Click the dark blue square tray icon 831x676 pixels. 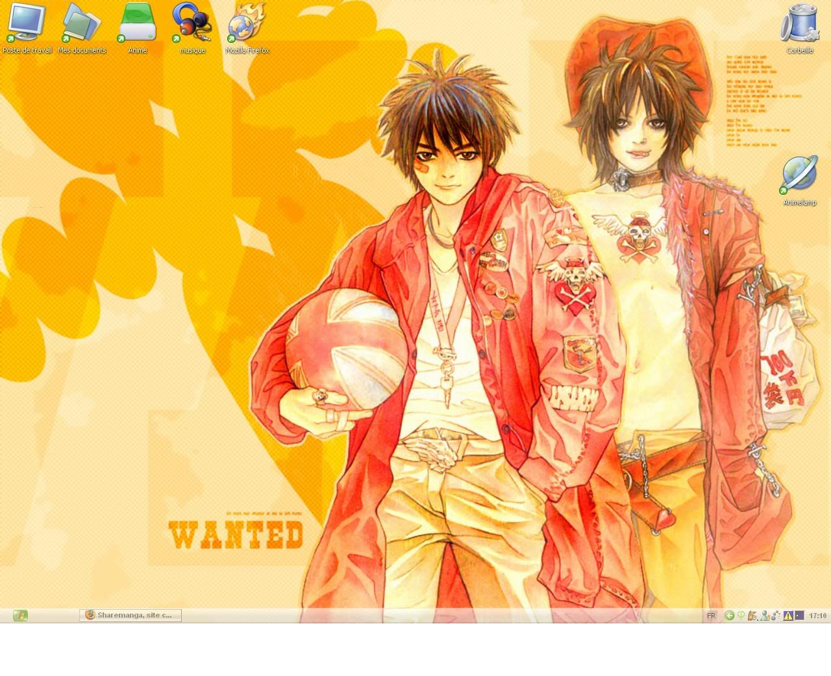pos(799,616)
